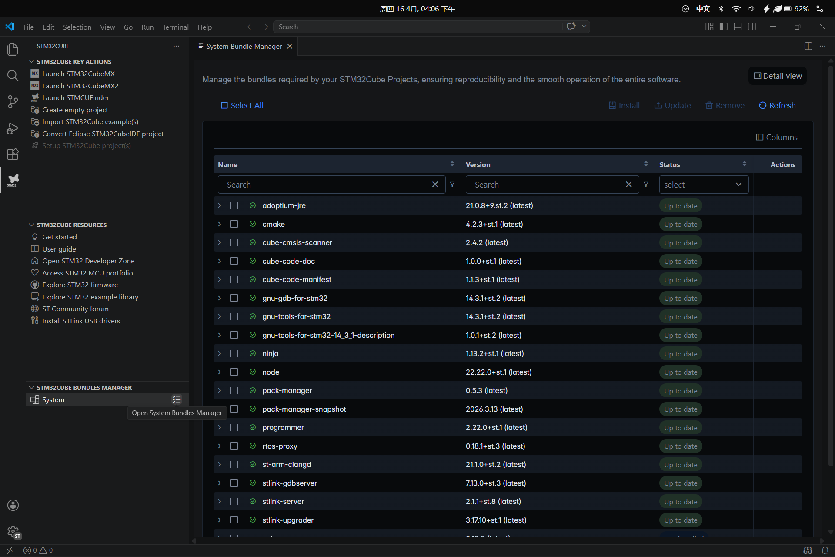This screenshot has height=557, width=835.
Task: Expand the rtos-proxy row chevron
Action: [220, 446]
